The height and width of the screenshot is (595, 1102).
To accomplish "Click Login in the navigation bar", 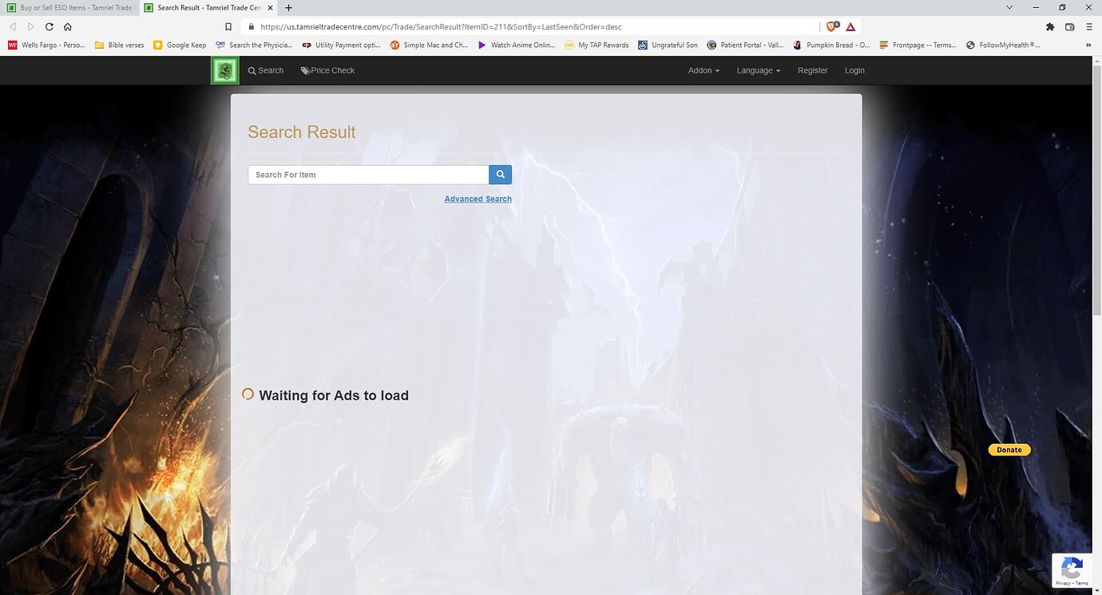I will (854, 70).
